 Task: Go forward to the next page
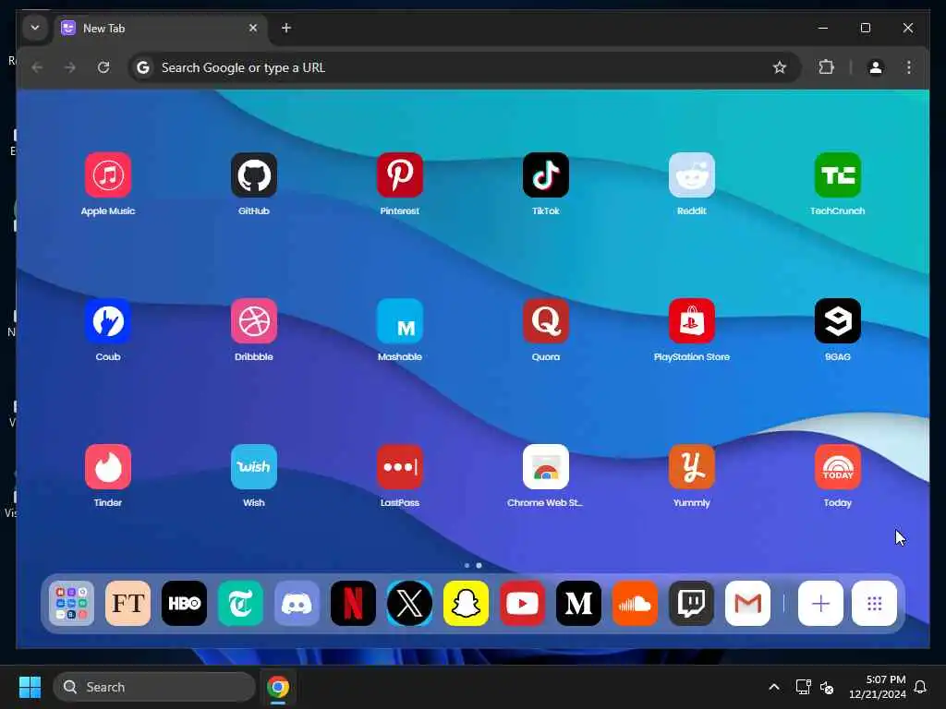(70, 67)
